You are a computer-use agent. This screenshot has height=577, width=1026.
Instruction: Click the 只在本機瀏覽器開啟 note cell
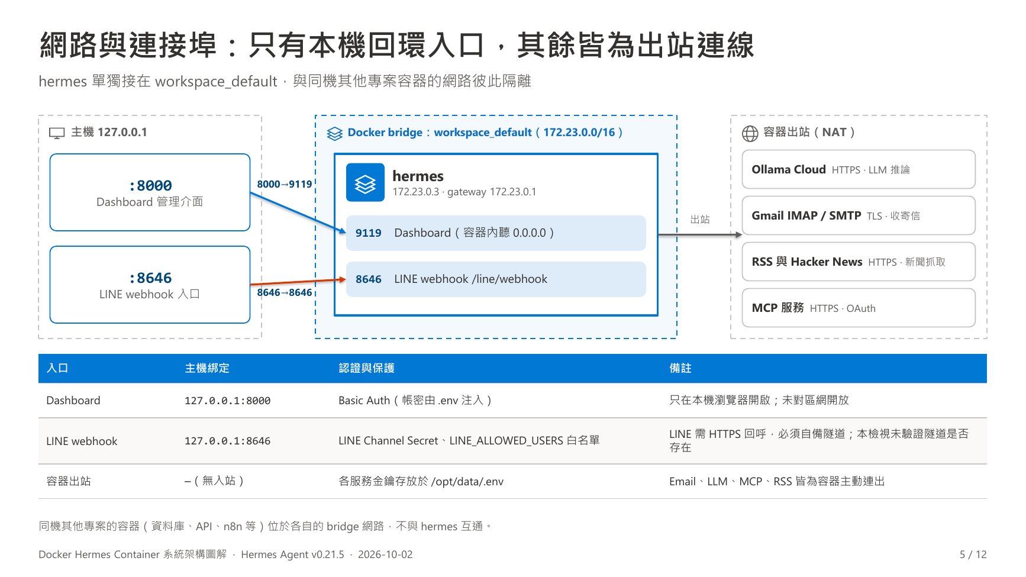click(759, 401)
